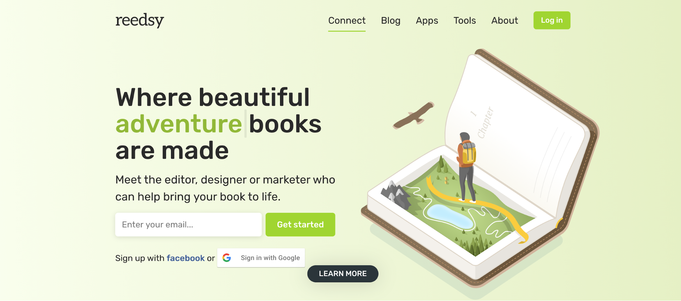Image resolution: width=681 pixels, height=301 pixels.
Task: Click the dark LEARN MORE button
Action: 343,274
